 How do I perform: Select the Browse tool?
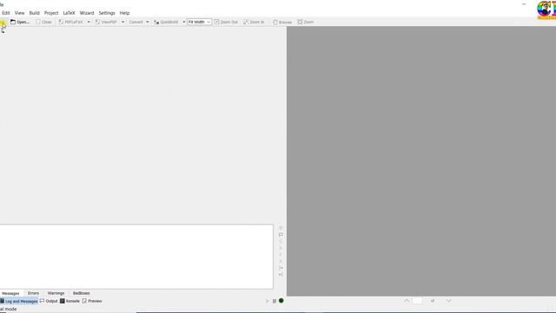[282, 22]
